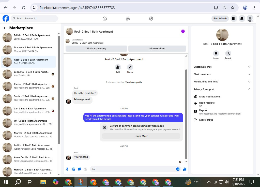
Task: Open Marisol conversation in list
Action: (28, 50)
